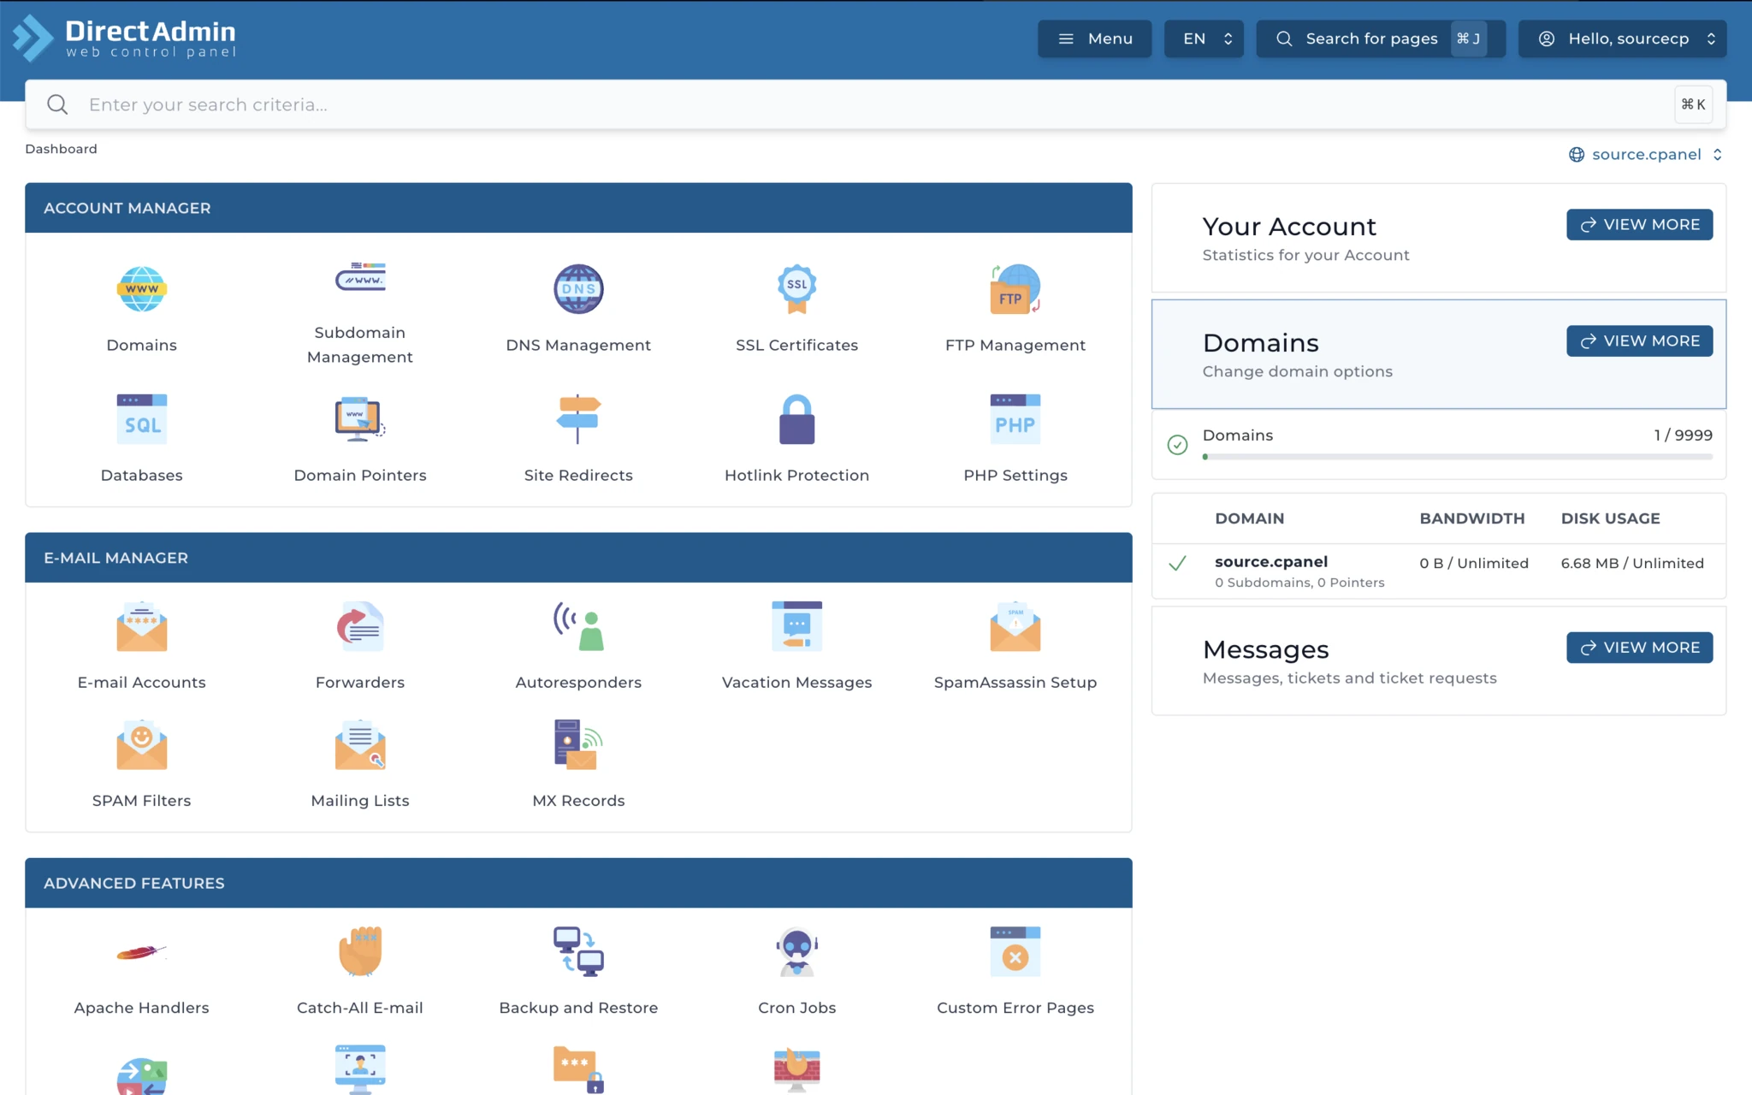The image size is (1752, 1095).
Task: Click the search criteria input field
Action: [875, 104]
